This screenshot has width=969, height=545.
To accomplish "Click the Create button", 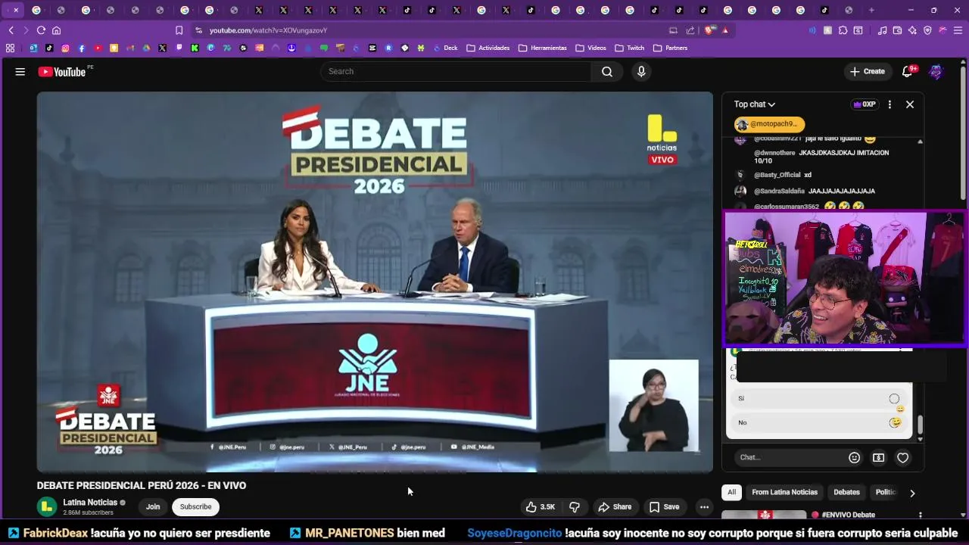I will coord(868,71).
